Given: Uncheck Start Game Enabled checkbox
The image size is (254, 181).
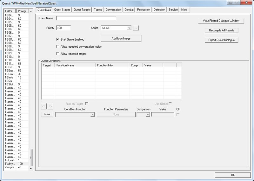Looking at the screenshot, I should (58, 39).
